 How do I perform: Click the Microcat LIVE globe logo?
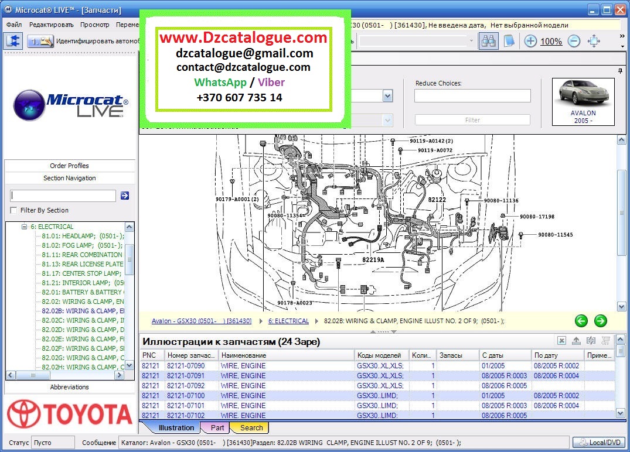pyautogui.click(x=29, y=105)
